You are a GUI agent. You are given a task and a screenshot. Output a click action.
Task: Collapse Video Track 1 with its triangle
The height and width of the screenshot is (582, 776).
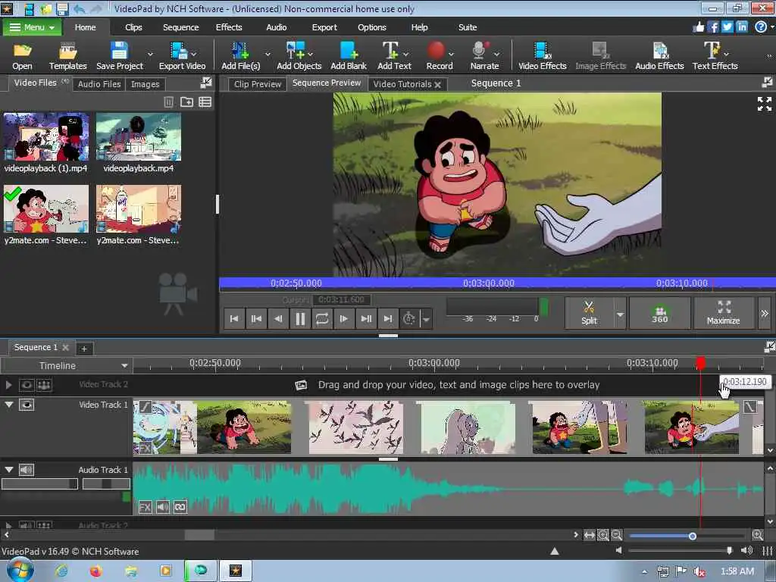(9, 405)
